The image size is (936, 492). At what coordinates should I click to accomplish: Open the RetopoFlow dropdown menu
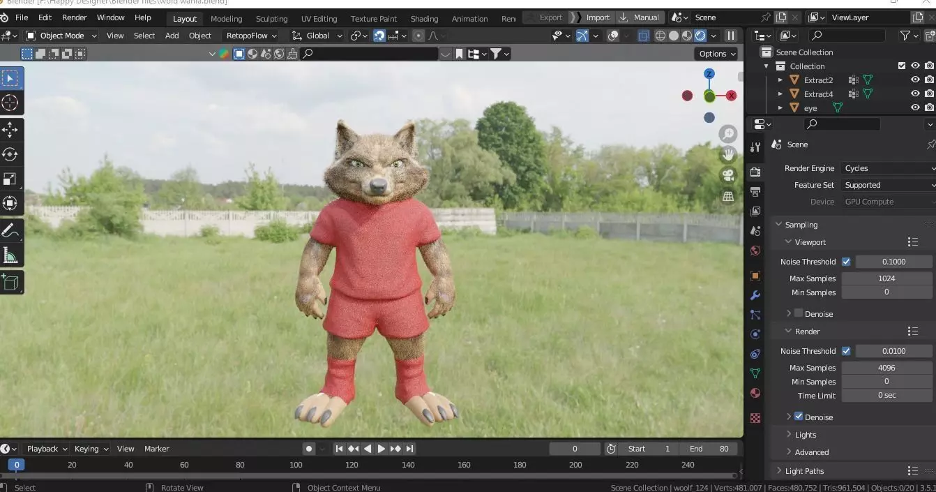(252, 36)
